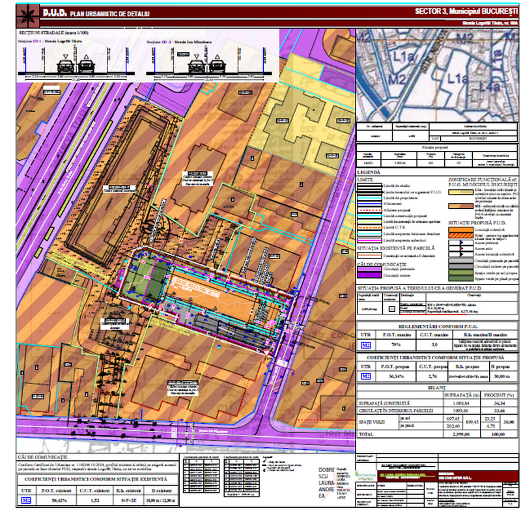
Task: Select the orange Locuință colectivă legend swatch
Action: 461,229
